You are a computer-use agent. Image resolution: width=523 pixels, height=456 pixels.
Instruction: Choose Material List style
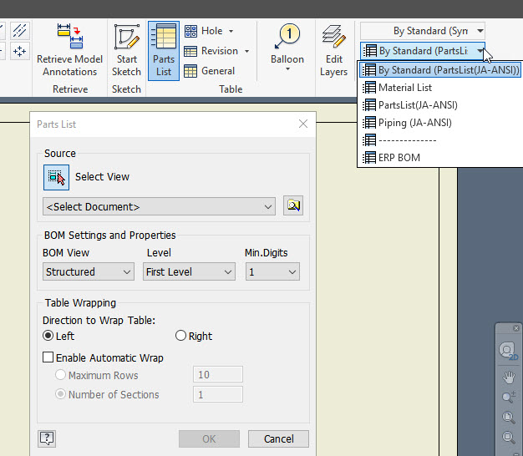[440, 88]
